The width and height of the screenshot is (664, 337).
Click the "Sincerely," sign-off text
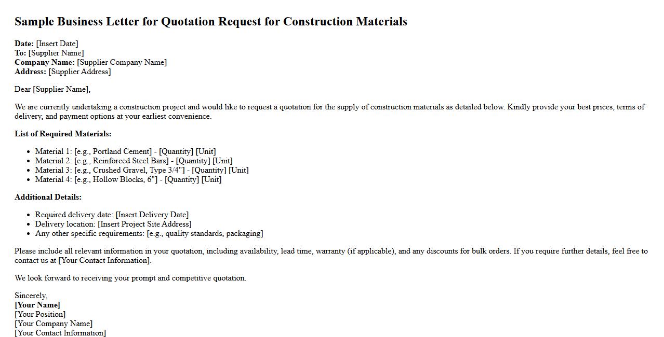pyautogui.click(x=31, y=296)
